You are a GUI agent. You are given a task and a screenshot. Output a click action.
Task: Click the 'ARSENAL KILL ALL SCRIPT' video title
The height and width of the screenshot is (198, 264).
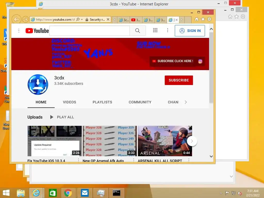click(160, 161)
